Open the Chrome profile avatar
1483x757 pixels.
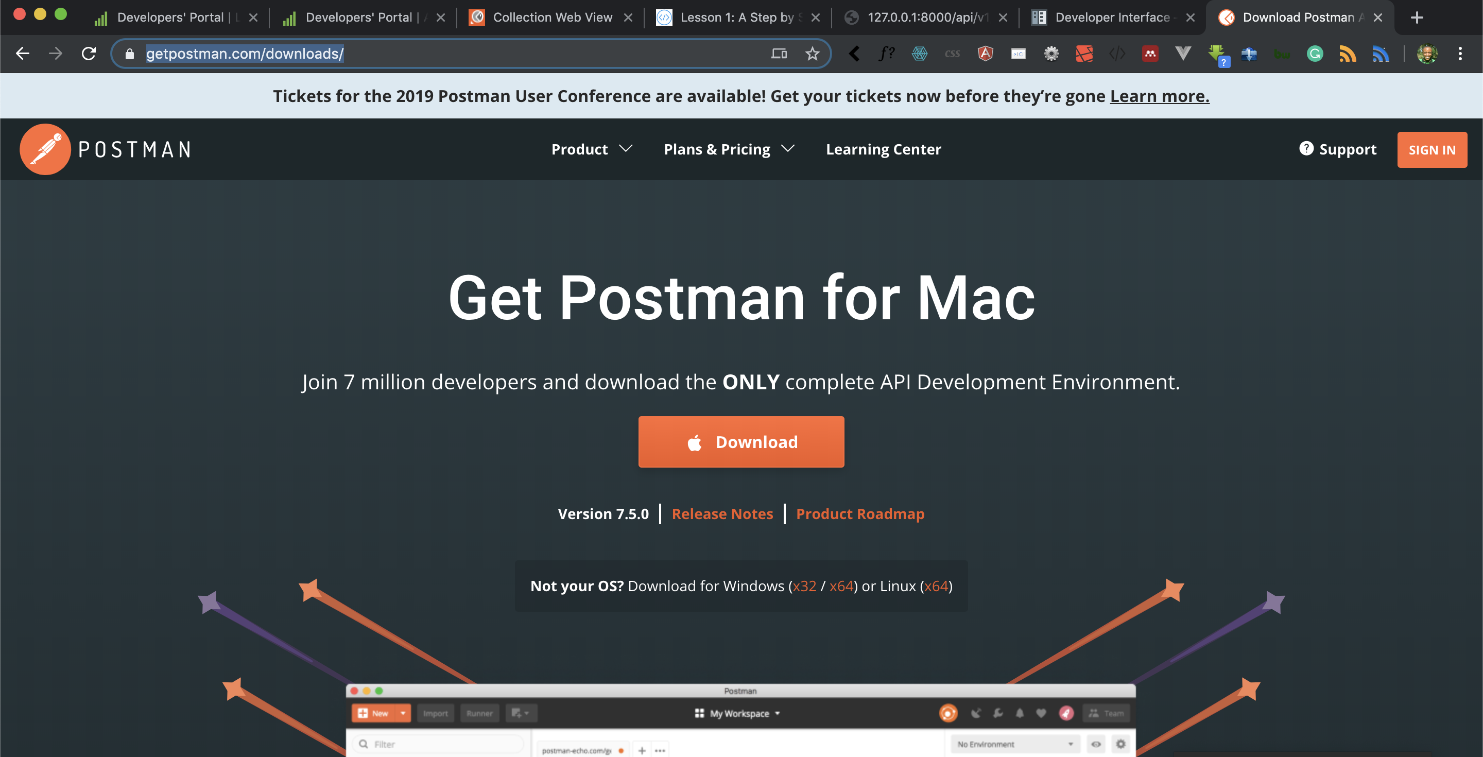(1426, 54)
